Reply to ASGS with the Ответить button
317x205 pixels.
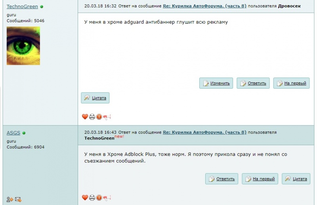pos(222,179)
